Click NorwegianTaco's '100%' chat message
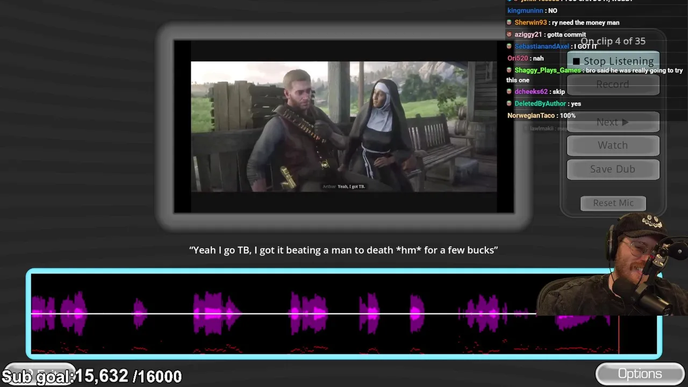The width and height of the screenshot is (688, 387). coord(568,116)
